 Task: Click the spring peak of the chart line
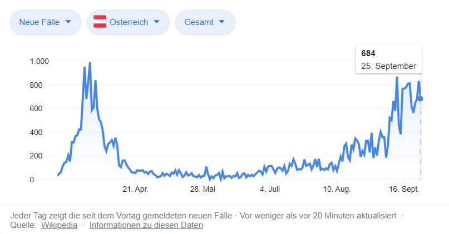[x=90, y=63]
